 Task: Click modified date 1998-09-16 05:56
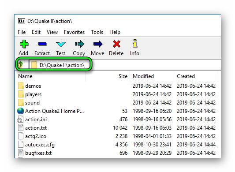pos(152,120)
